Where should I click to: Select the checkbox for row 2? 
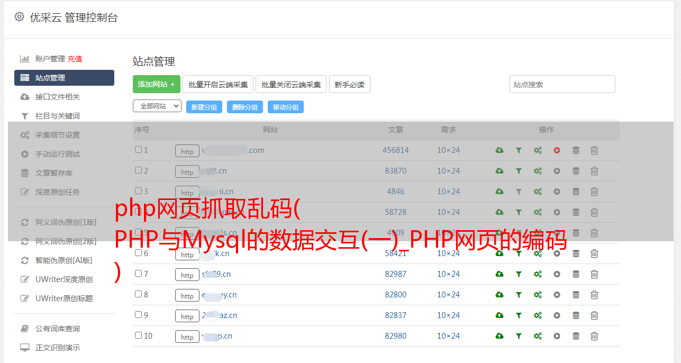click(x=138, y=170)
